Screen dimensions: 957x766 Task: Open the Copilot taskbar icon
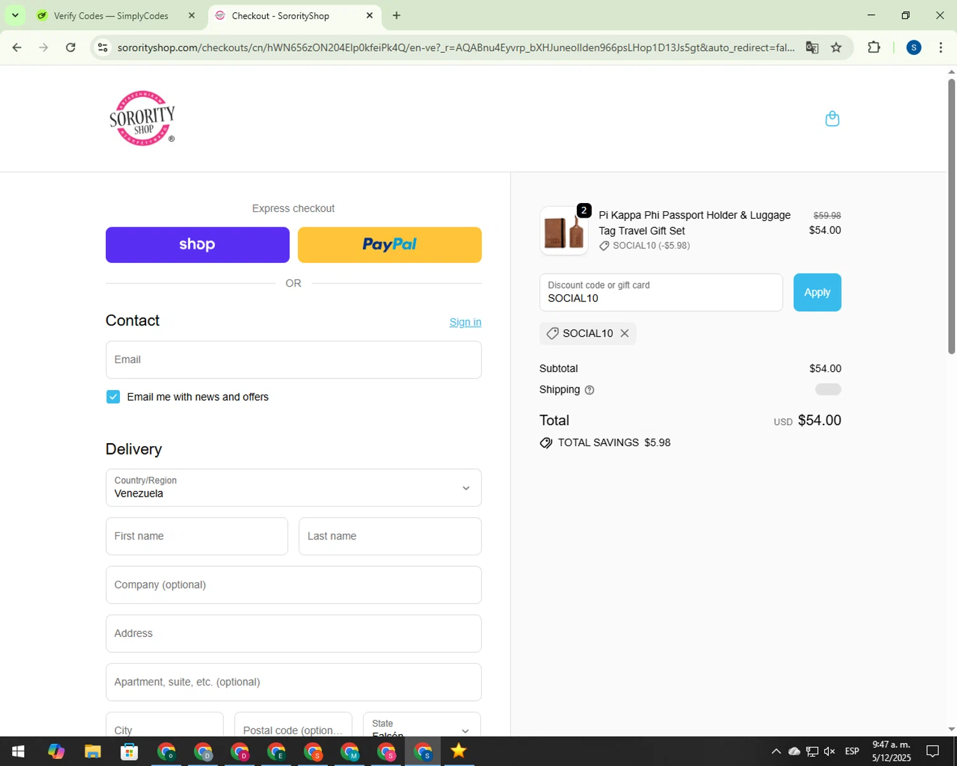(x=56, y=751)
